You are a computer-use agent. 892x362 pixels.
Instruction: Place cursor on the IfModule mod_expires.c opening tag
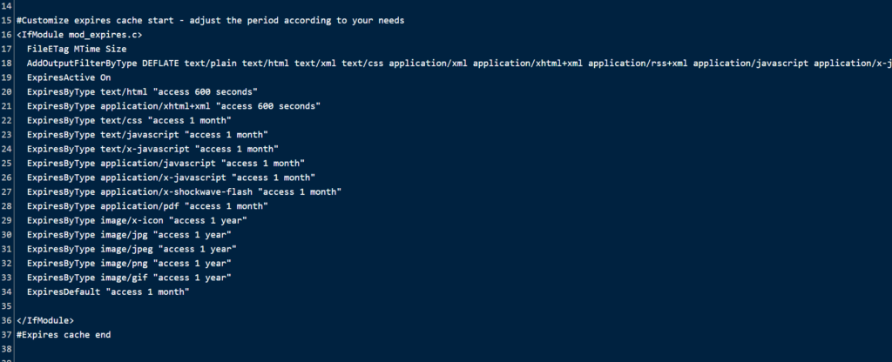79,35
